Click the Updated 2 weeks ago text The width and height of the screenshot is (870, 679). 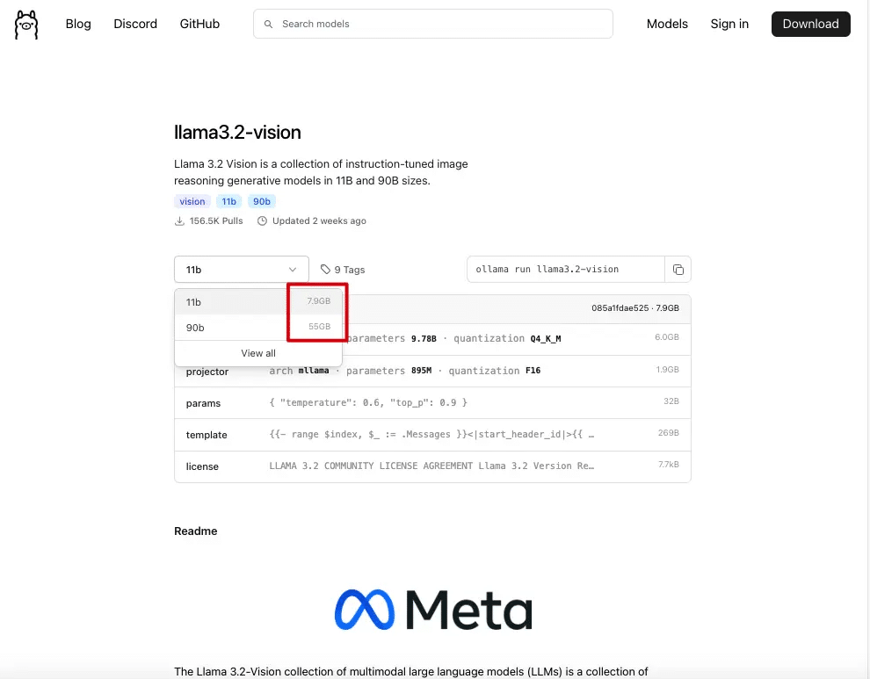pos(319,220)
